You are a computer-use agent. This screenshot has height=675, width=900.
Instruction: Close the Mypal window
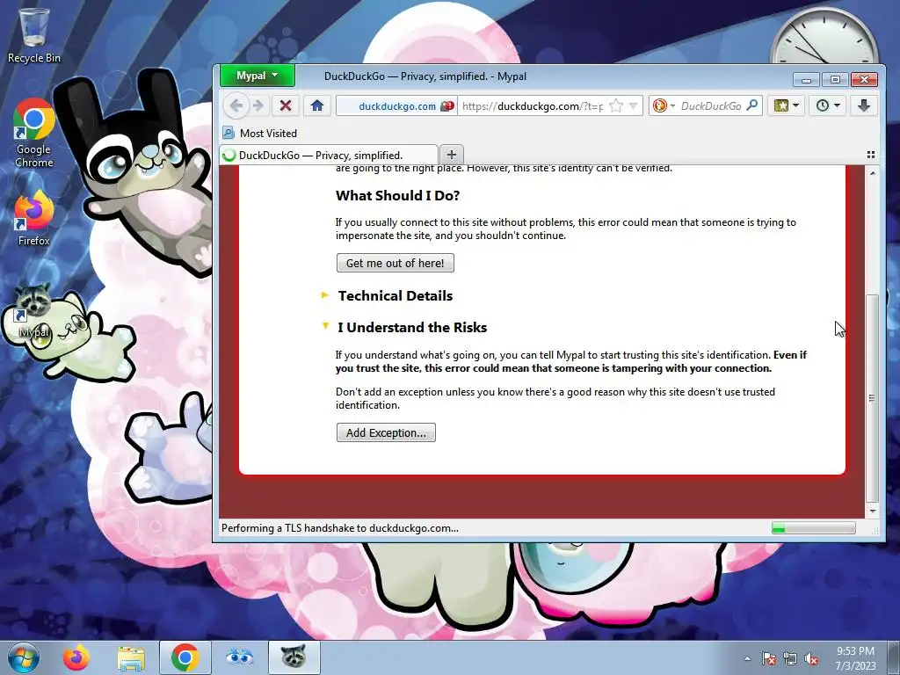(x=865, y=79)
